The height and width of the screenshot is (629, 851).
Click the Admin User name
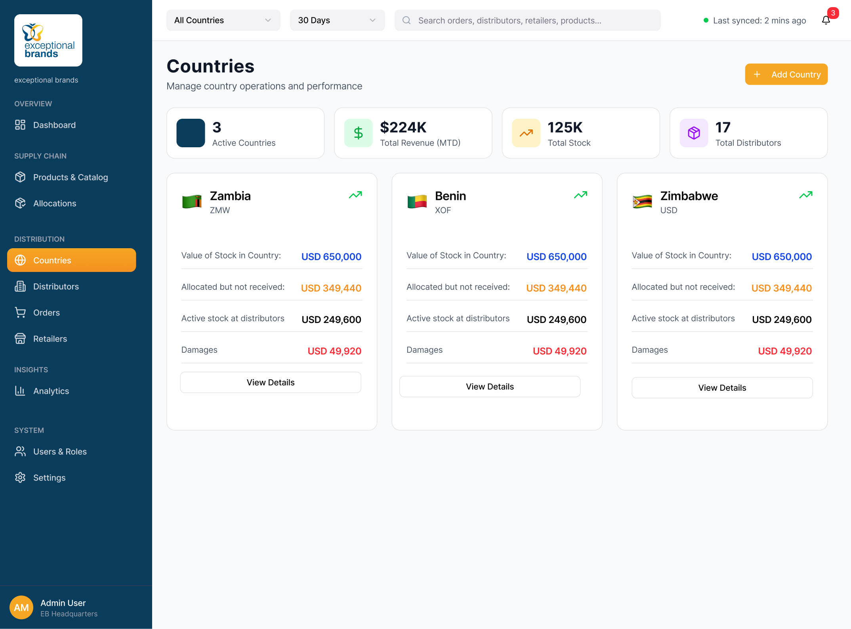click(x=63, y=602)
